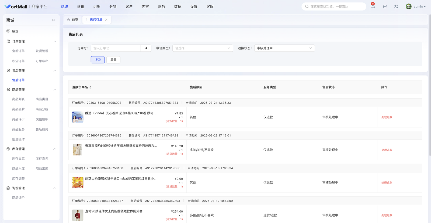The height and width of the screenshot is (223, 431).
Task: Click the language translation icon
Action: pyautogui.click(x=396, y=7)
